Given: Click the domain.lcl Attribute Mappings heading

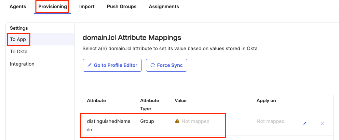Looking at the screenshot, I should pos(132,38).
